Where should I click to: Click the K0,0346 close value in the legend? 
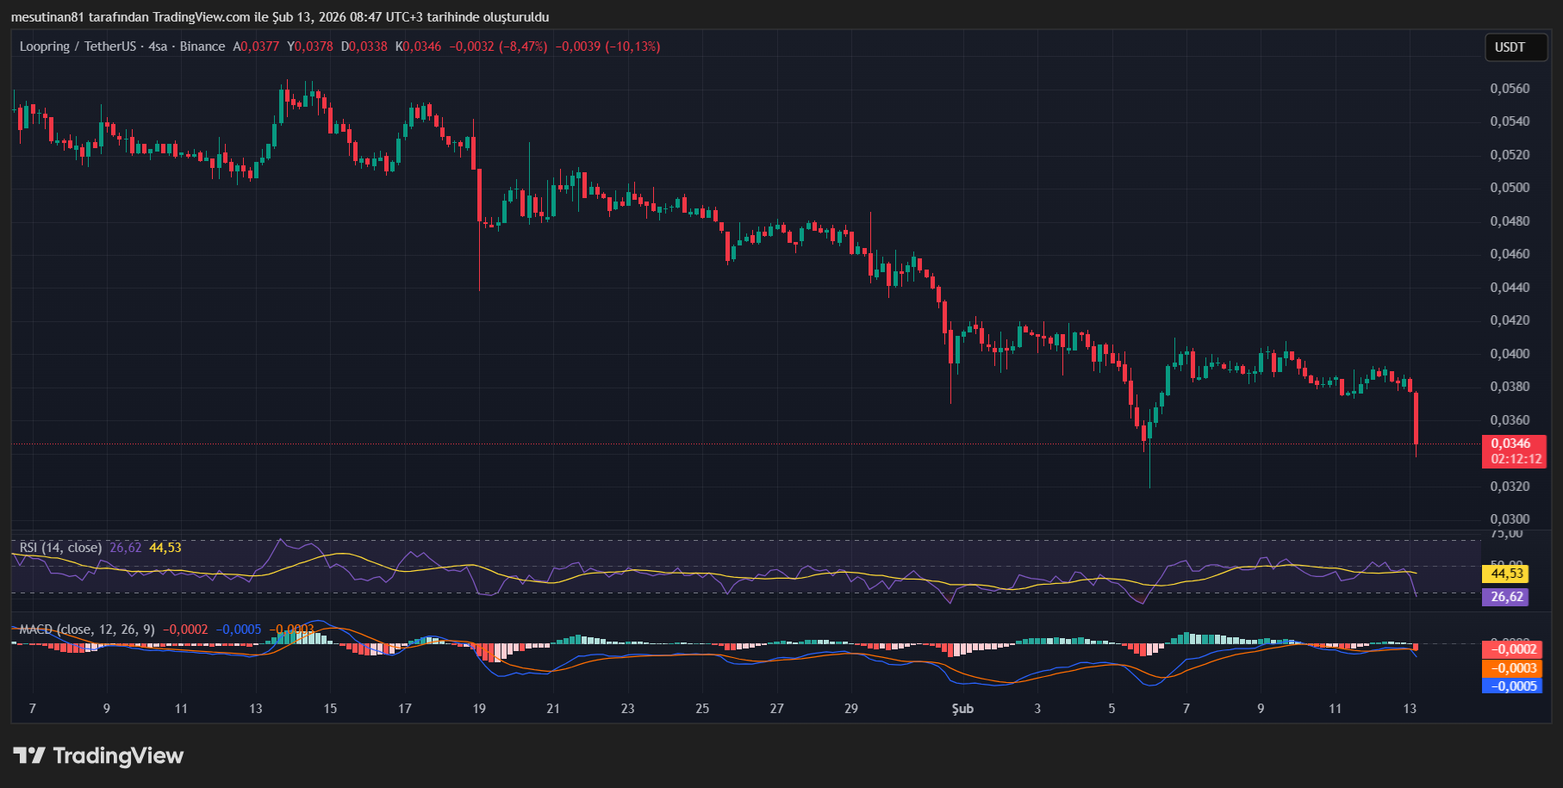[419, 47]
